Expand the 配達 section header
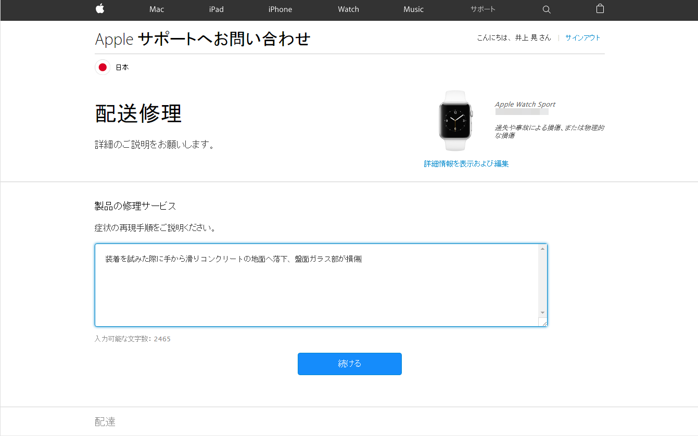The height and width of the screenshot is (436, 698). click(105, 421)
